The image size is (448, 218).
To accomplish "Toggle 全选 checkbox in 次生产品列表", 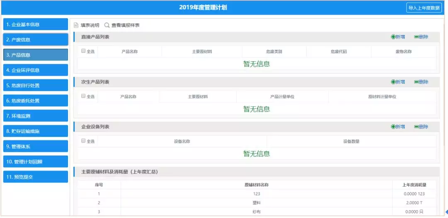I will point(83,96).
